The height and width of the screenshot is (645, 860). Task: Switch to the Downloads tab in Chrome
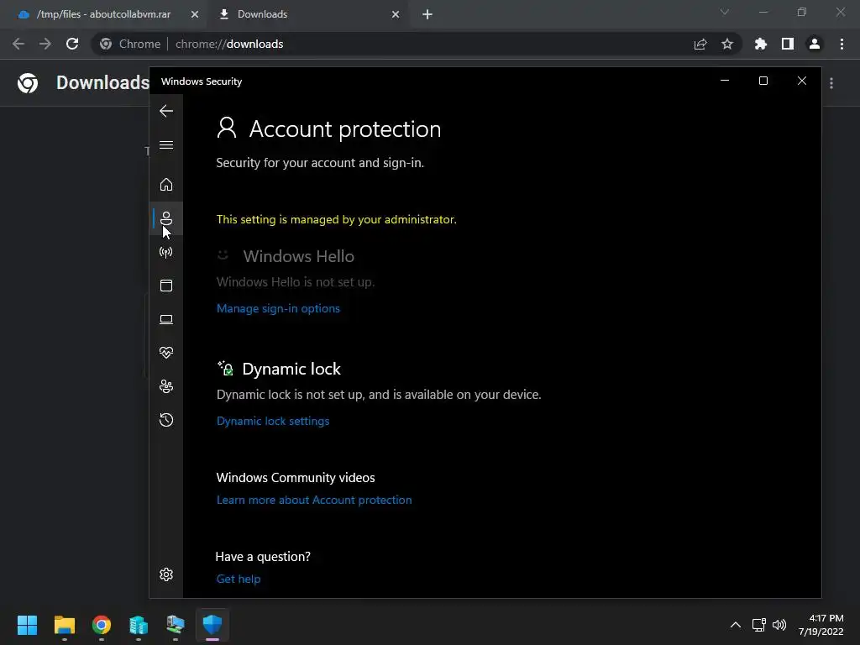click(x=262, y=14)
